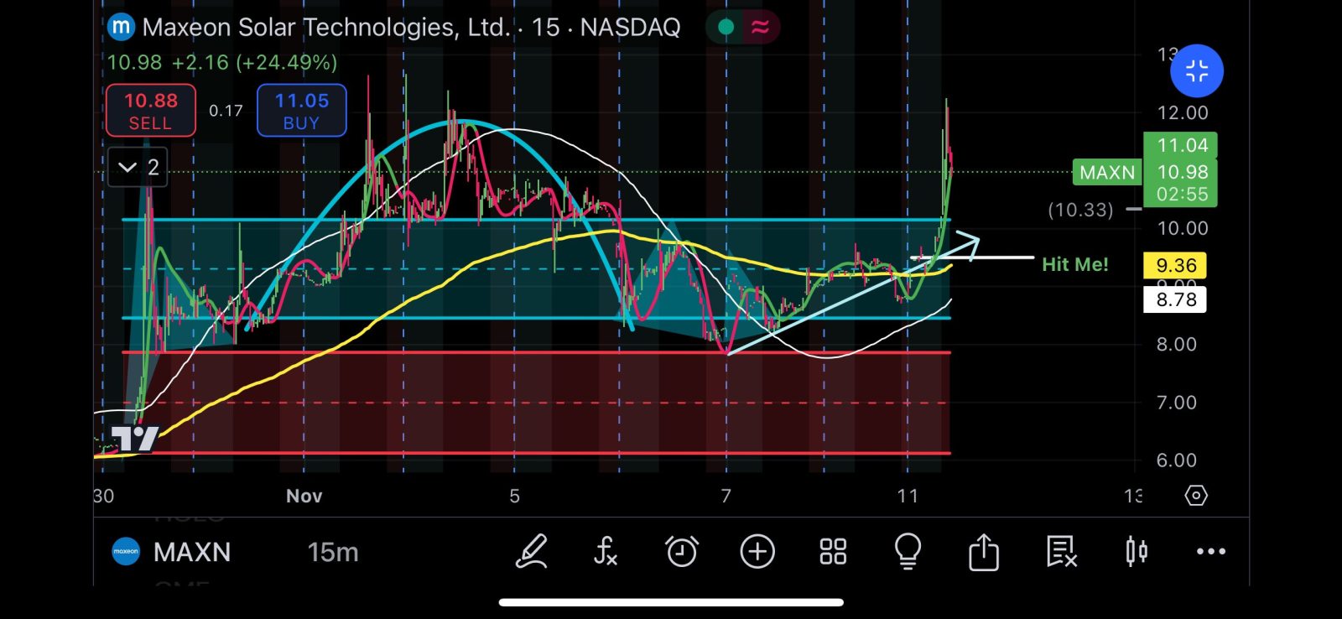Tap the TradingView logo on chart

click(x=135, y=439)
